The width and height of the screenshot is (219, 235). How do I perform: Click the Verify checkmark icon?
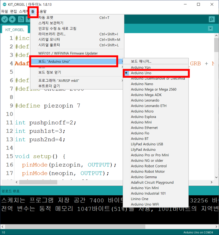(x=5, y=19)
